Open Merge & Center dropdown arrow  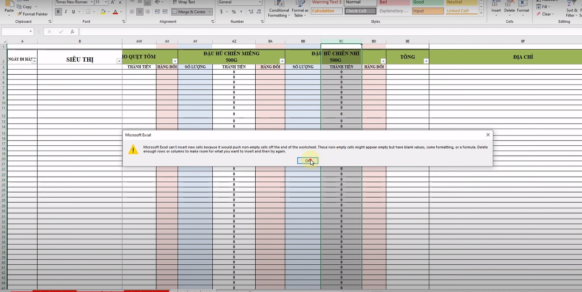(x=210, y=12)
